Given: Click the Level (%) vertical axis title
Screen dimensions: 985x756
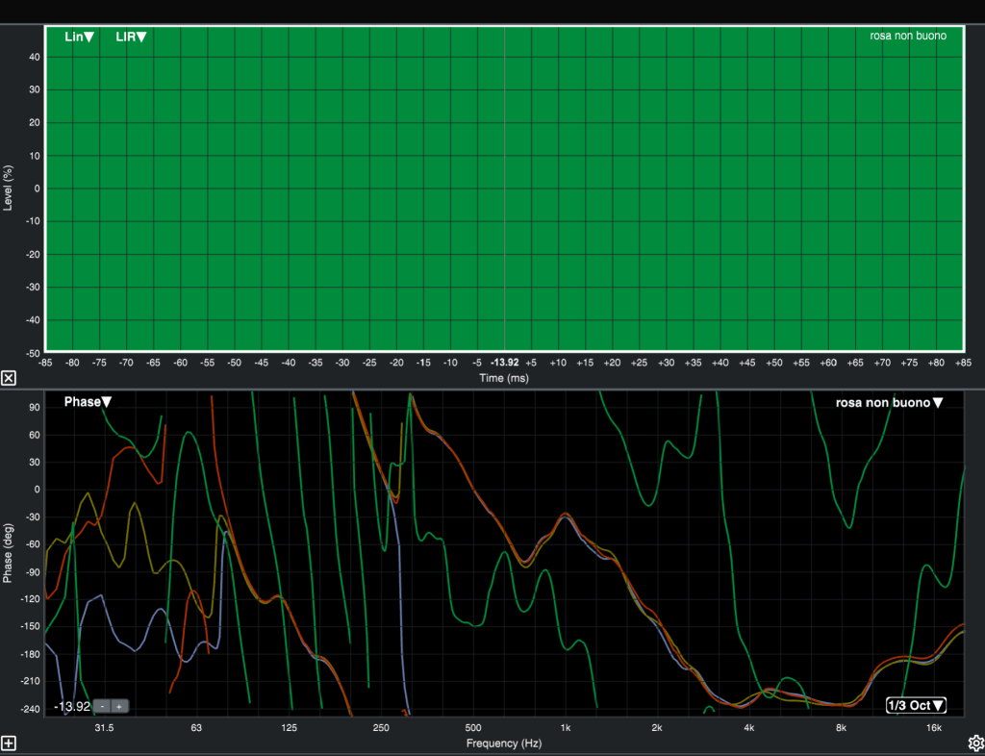Looking at the screenshot, I should [x=9, y=188].
